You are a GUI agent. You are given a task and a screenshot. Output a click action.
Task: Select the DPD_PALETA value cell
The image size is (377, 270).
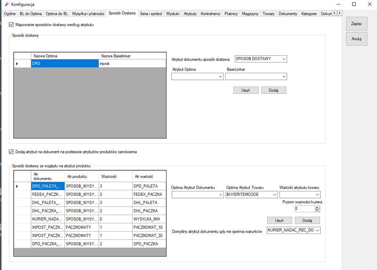point(149,186)
